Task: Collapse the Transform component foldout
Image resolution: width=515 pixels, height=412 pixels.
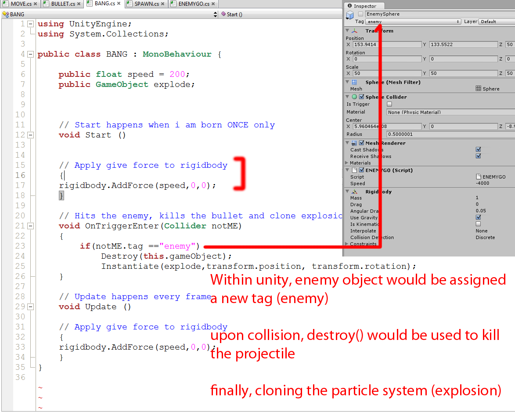Action: (347, 31)
